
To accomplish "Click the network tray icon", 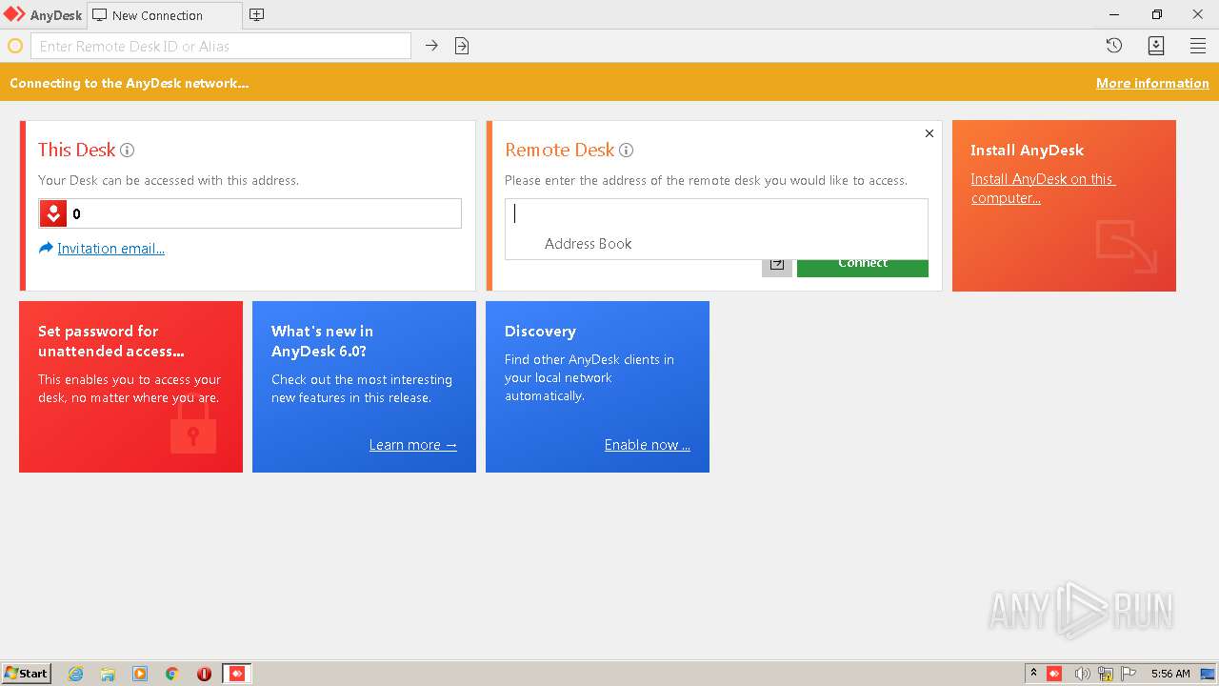I will pyautogui.click(x=1106, y=674).
